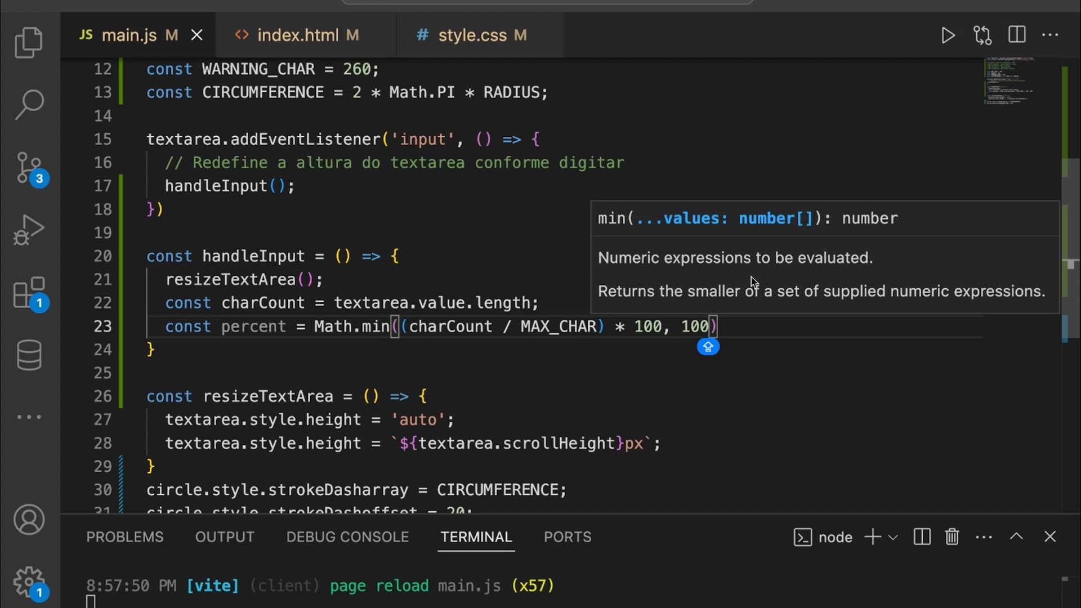Open the Search view icon
This screenshot has height=608, width=1081.
(x=29, y=105)
